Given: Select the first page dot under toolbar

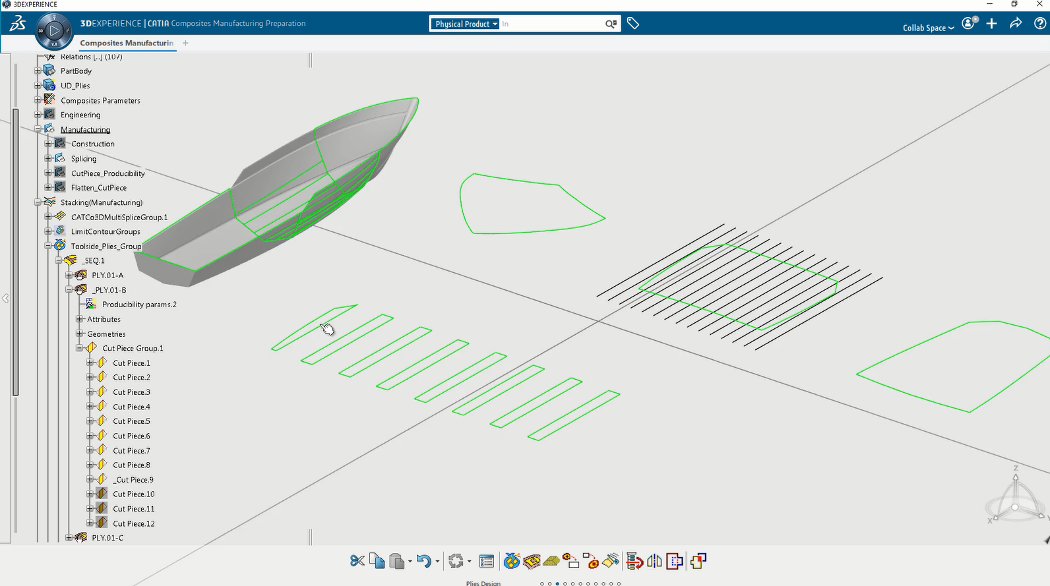Looking at the screenshot, I should [x=542, y=583].
